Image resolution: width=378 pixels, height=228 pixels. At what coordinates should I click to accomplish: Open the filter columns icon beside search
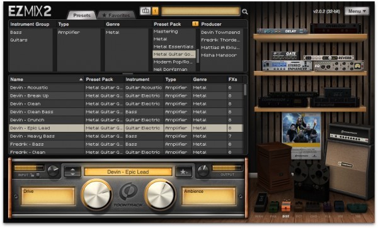(146, 11)
